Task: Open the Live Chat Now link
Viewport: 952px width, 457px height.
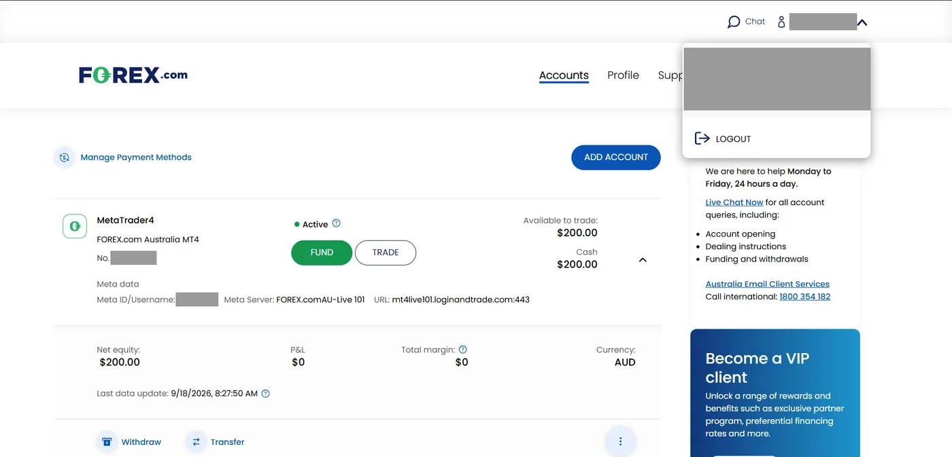Action: [x=734, y=202]
